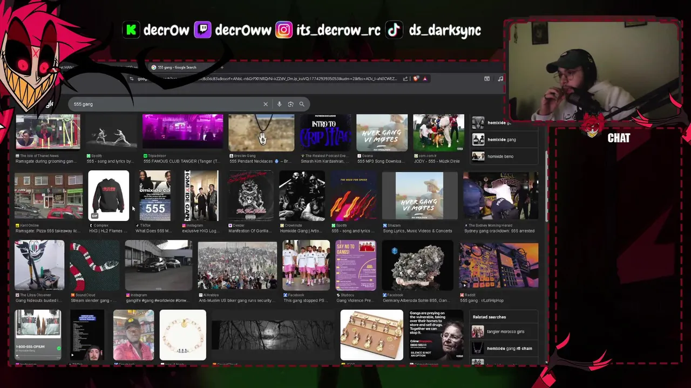Open Google Lens image search icon
691x388 pixels.
[290, 104]
